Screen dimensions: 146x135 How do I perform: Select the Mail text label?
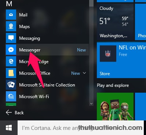(23, 15)
